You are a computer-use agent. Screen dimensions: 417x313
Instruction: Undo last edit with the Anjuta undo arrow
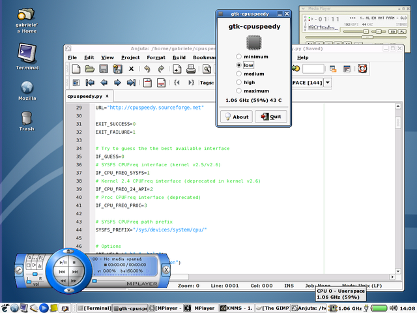pos(147,69)
